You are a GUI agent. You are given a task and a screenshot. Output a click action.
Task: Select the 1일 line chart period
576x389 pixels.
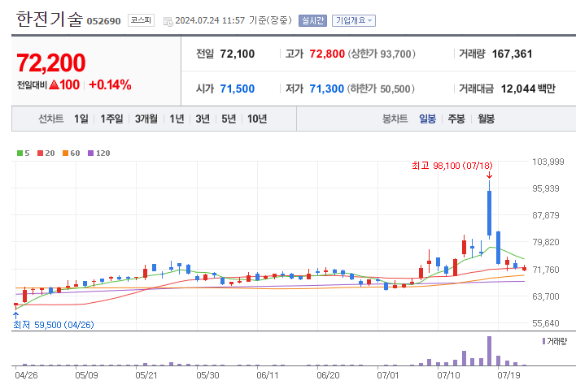tap(81, 119)
